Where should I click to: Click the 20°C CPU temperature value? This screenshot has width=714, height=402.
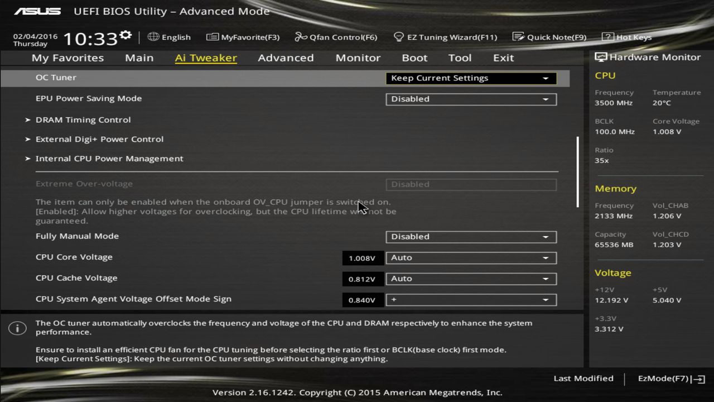tap(662, 103)
